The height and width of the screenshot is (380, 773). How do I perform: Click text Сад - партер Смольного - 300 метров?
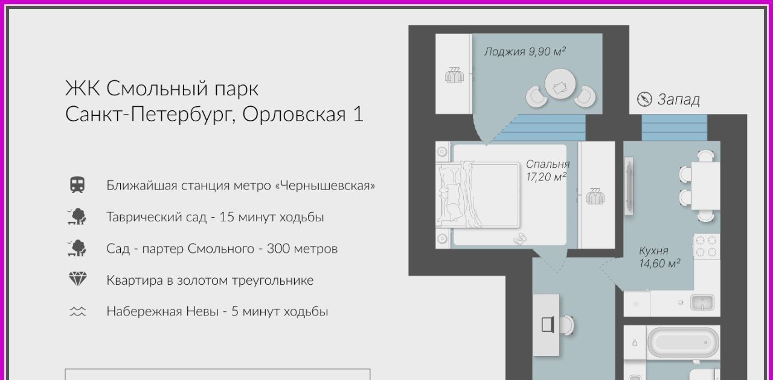pyautogui.click(x=222, y=249)
